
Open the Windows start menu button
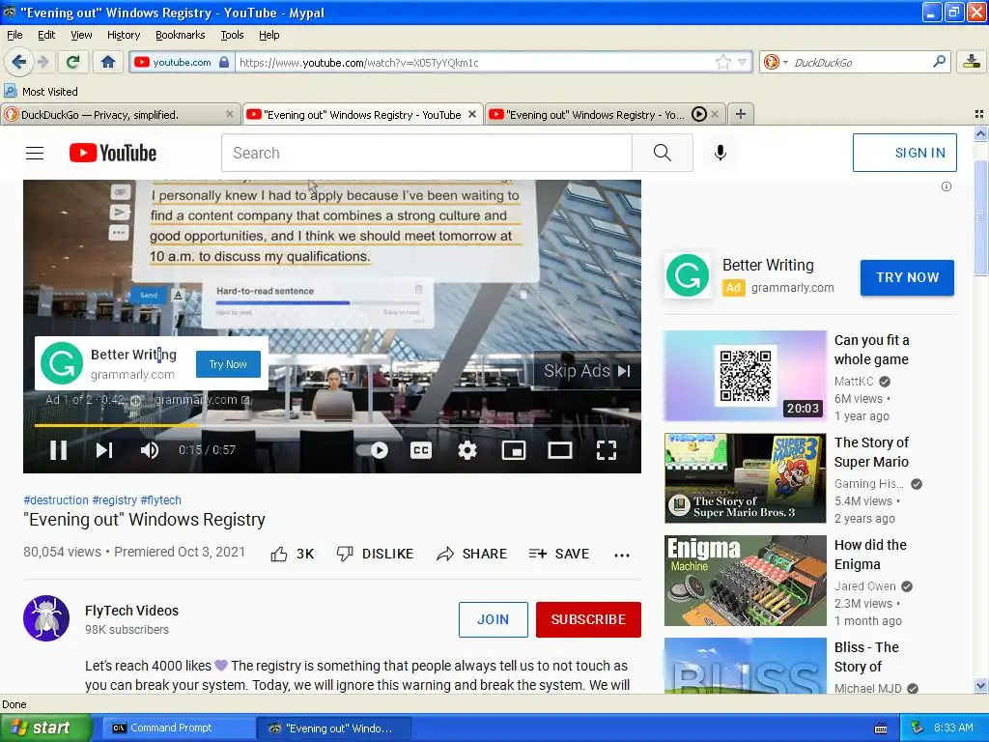point(45,728)
